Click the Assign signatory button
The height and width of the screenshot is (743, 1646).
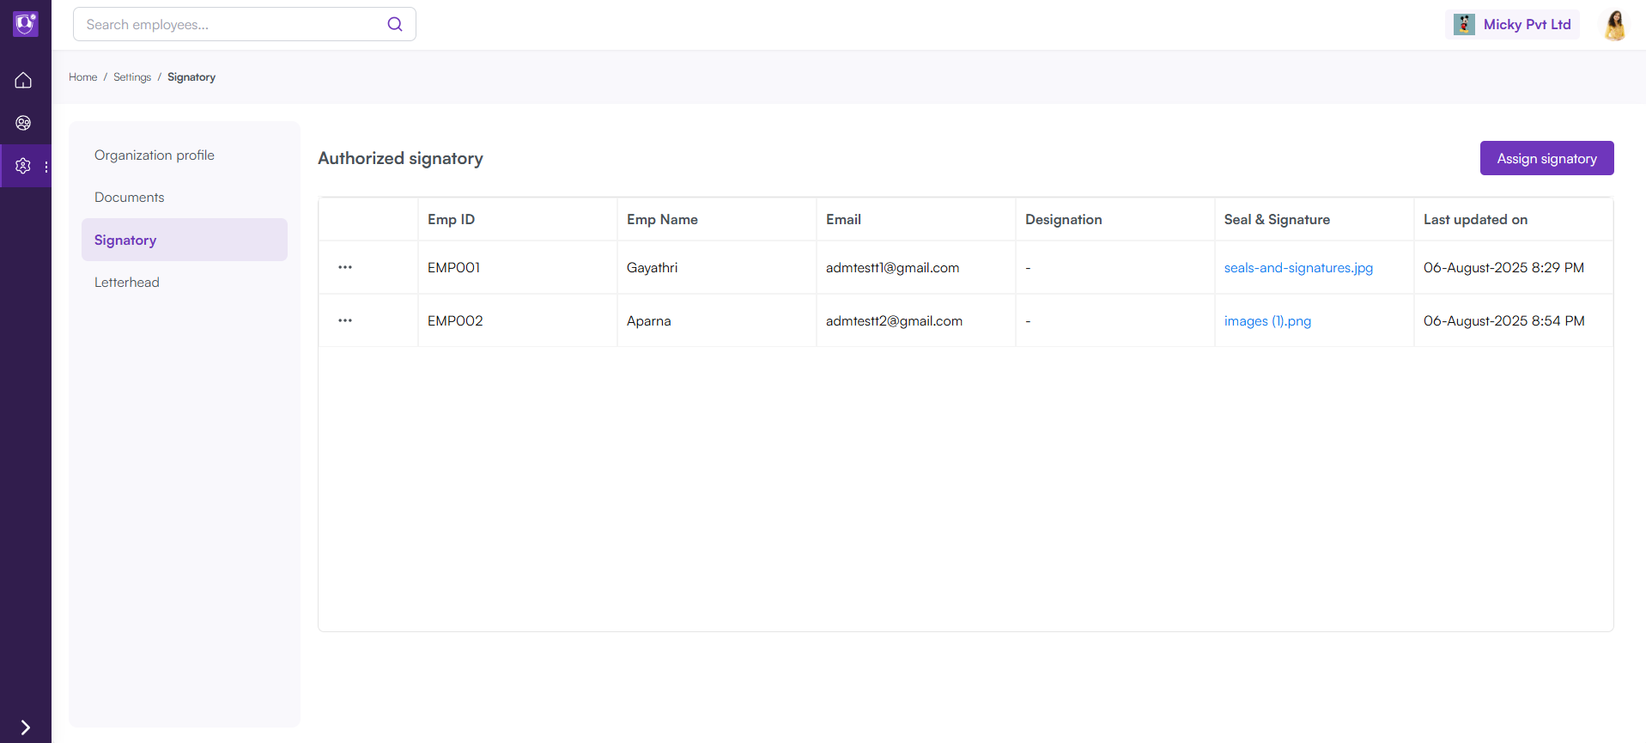coord(1546,159)
